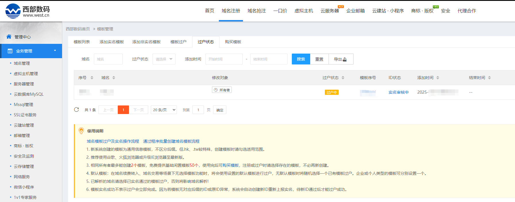Focus the 开始时间 date input
This screenshot has width=515, height=202.
click(224, 59)
